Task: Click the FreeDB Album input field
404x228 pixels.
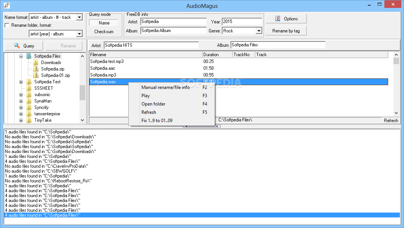Action: pos(174,31)
